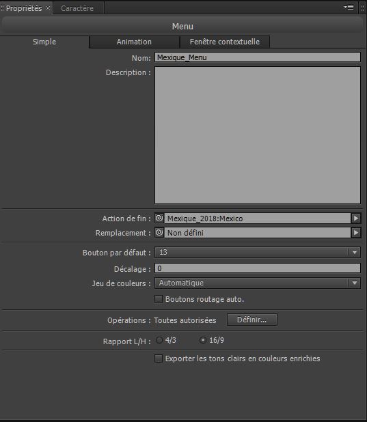Screen dimensions: 367x422
Task: Expand the Jeu de couleurs dropdown
Action: [258, 283]
